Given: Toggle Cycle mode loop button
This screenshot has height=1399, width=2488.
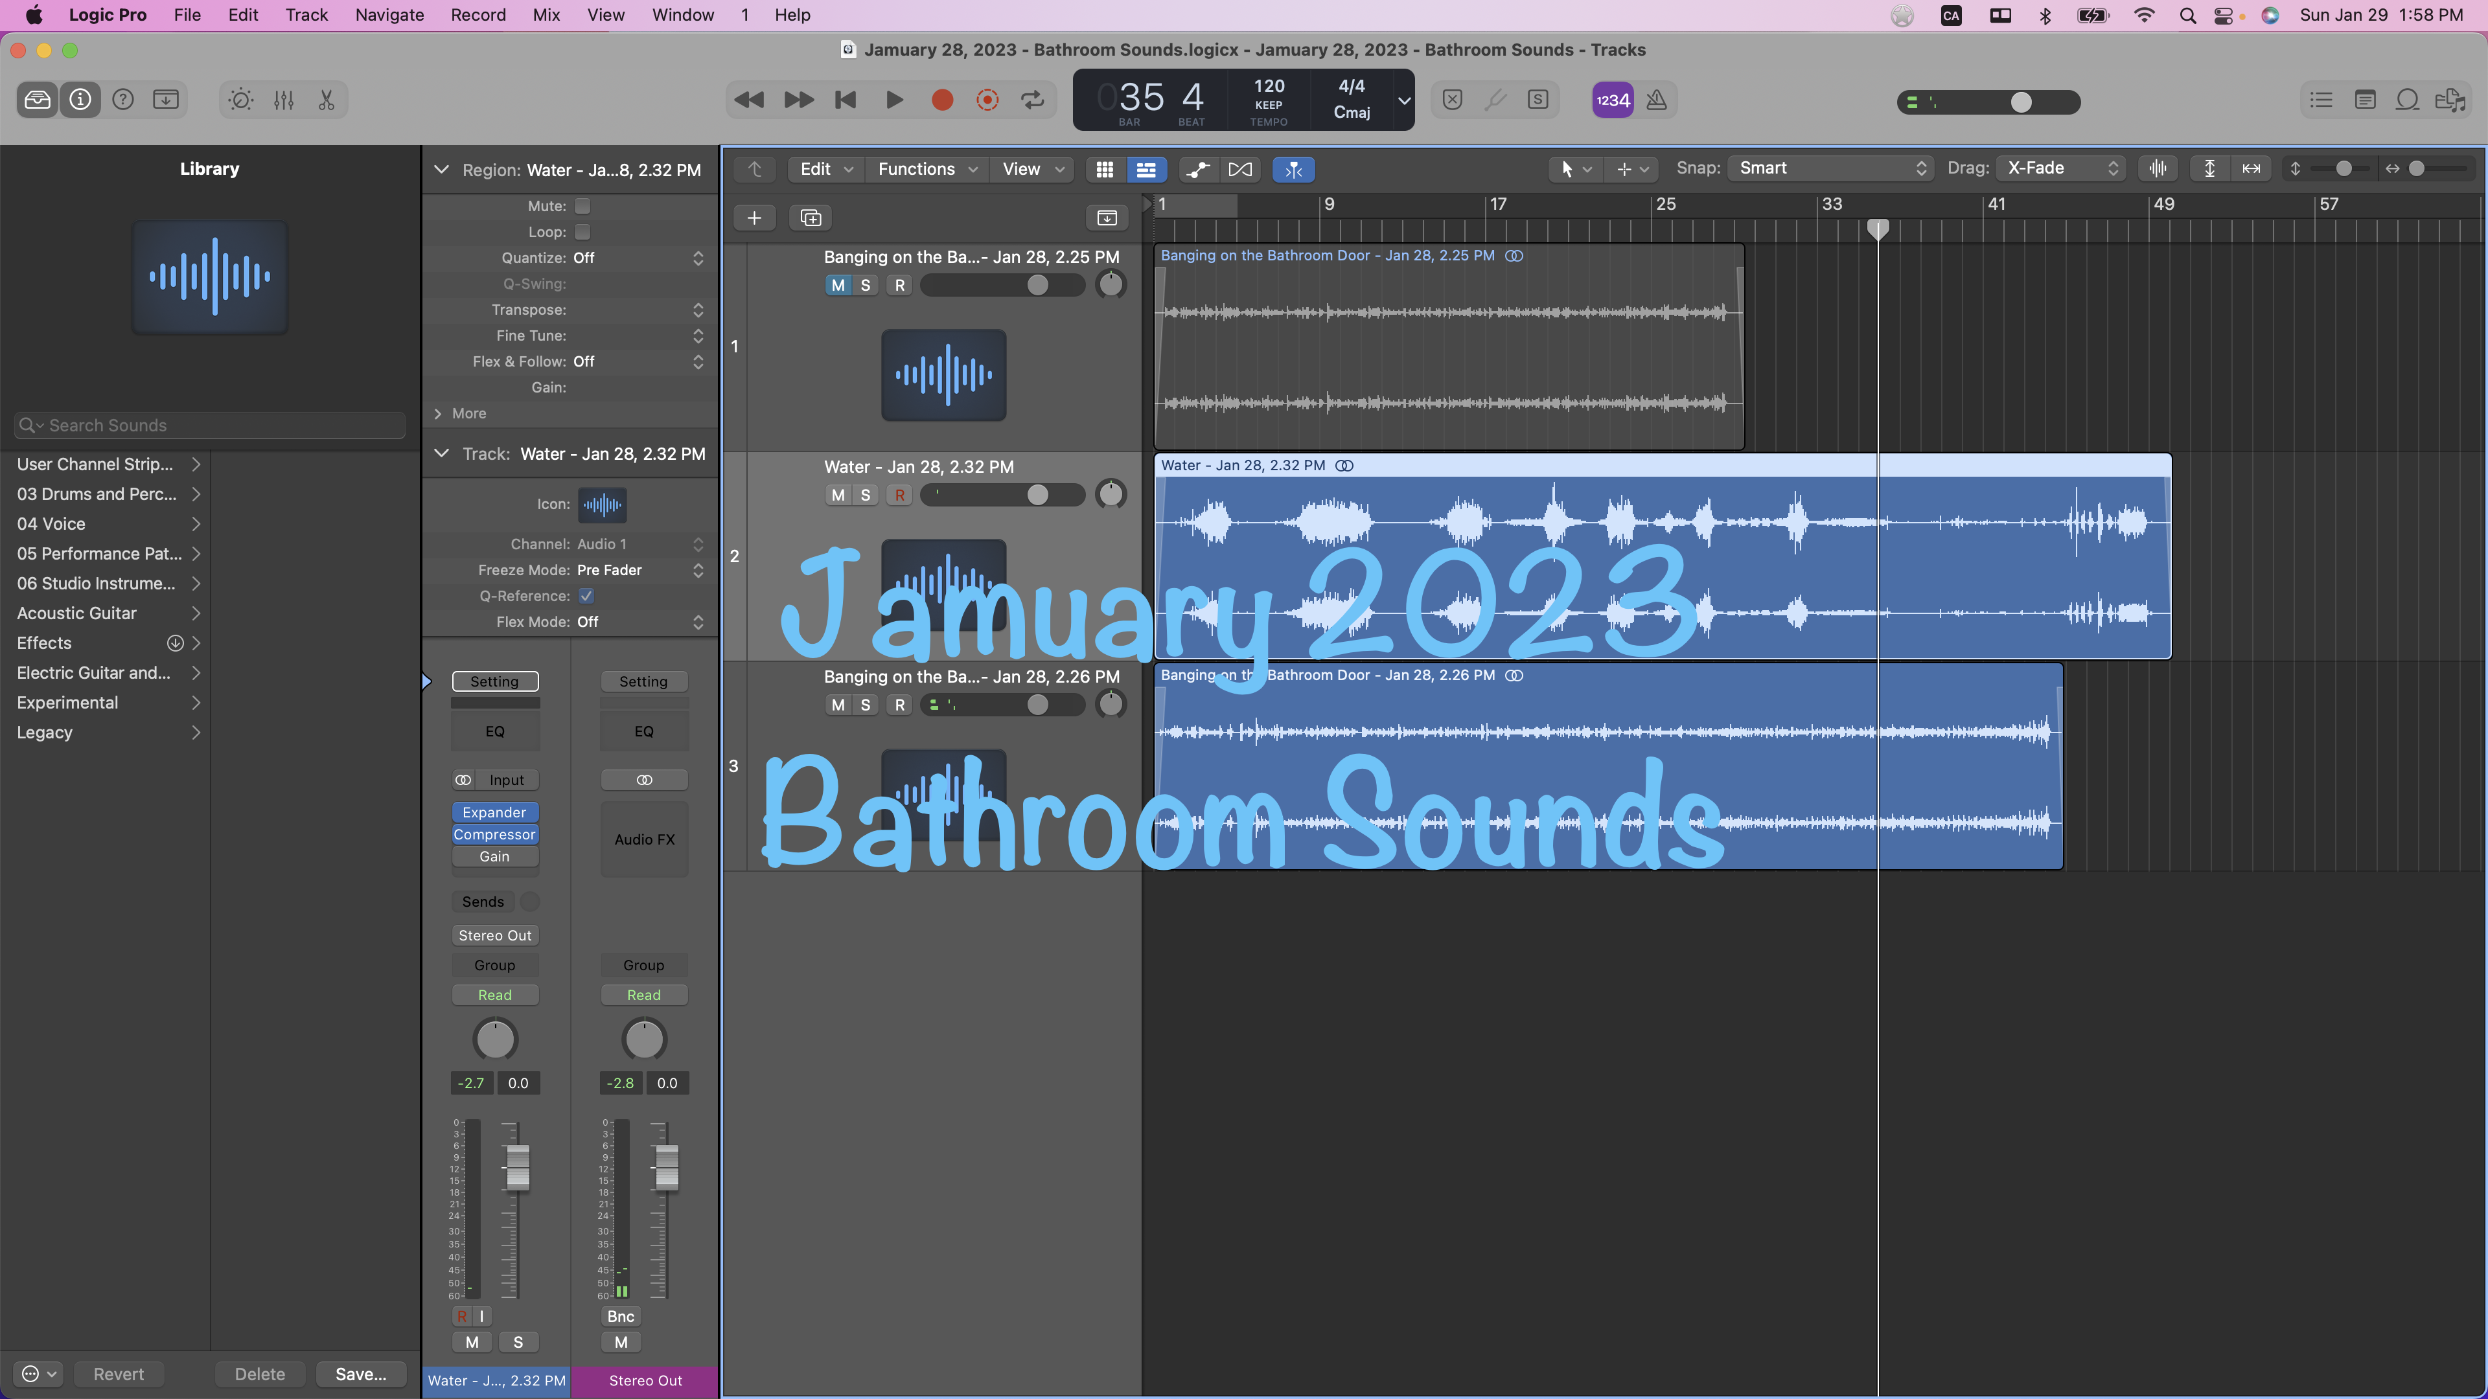Looking at the screenshot, I should tap(1033, 100).
